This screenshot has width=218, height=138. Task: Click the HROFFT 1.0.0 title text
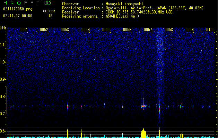point(27,3)
